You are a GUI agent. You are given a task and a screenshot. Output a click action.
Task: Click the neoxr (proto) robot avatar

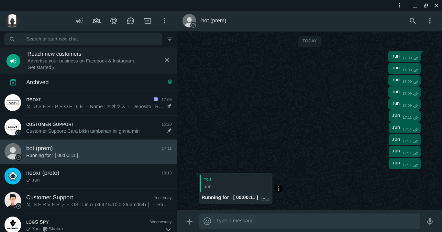tap(13, 176)
